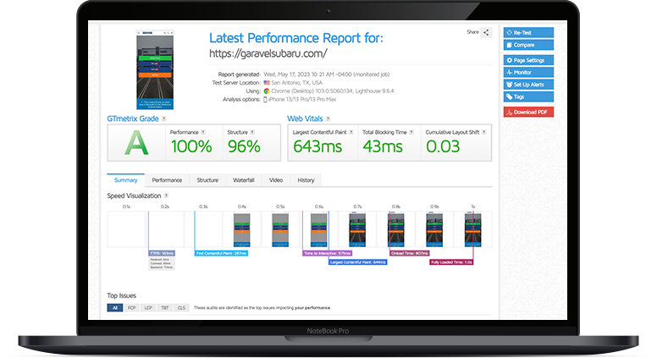Filter Top Issues by FCP

click(x=131, y=308)
